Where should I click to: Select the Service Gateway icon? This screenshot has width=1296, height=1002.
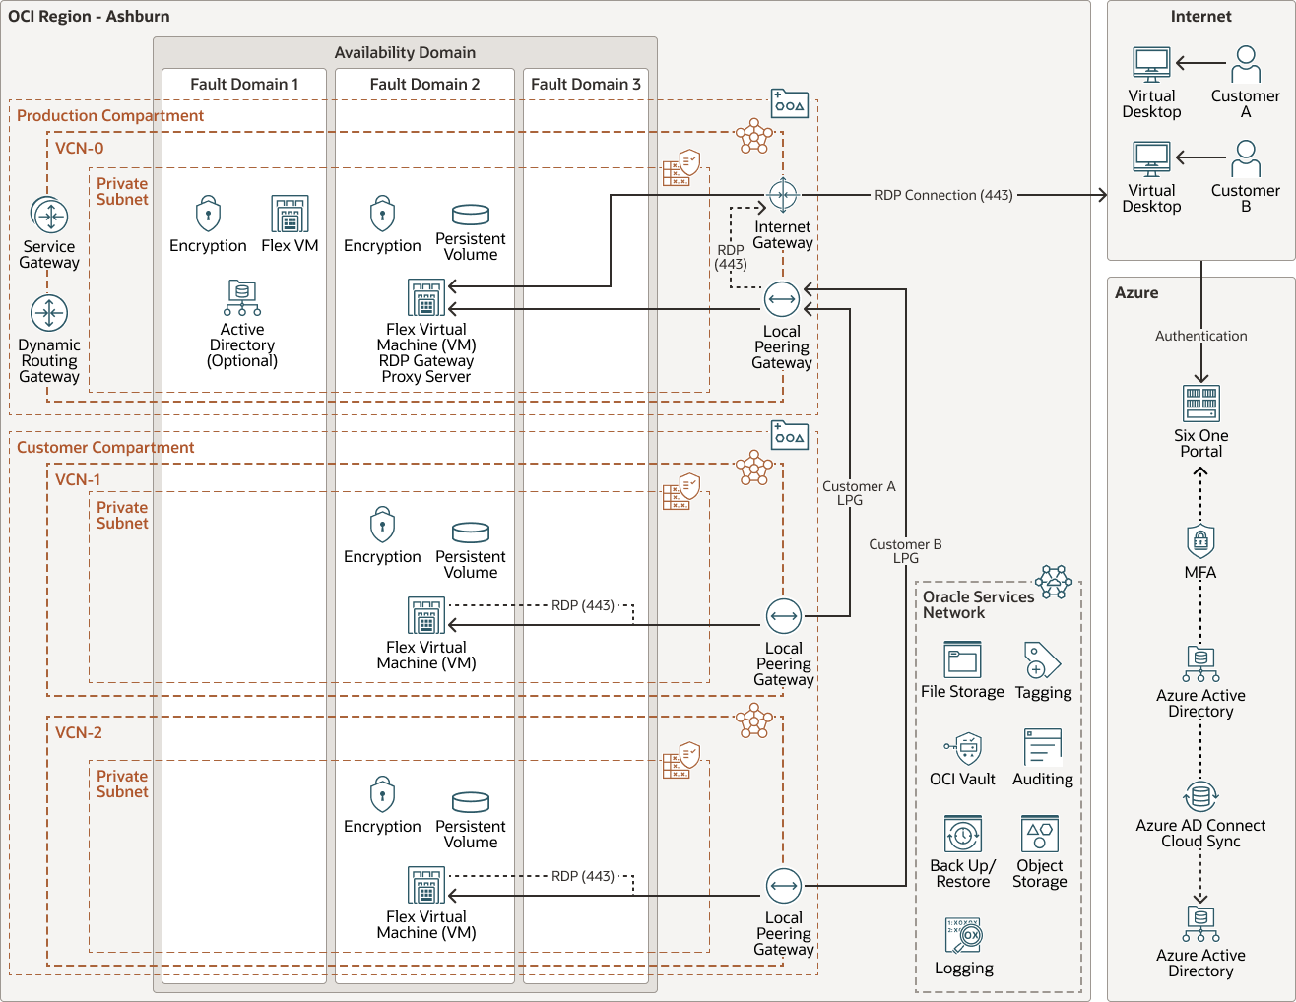point(49,216)
